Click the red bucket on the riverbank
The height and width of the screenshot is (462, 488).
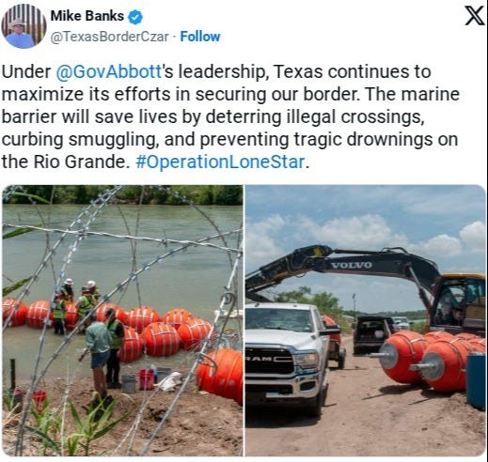click(147, 379)
